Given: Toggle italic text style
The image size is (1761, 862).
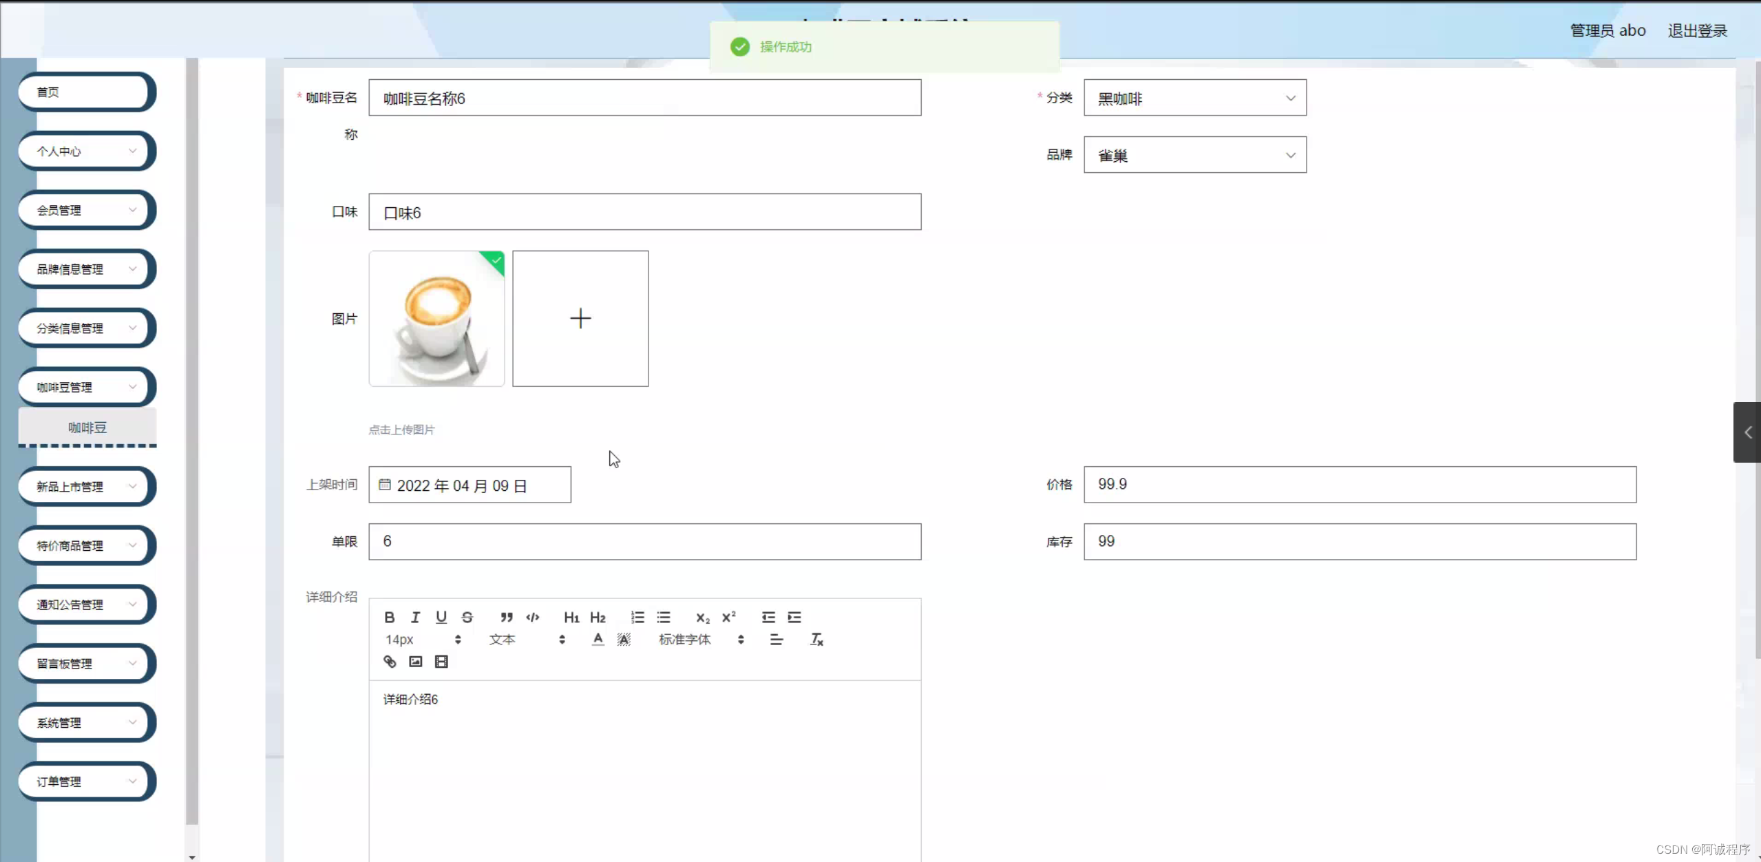Looking at the screenshot, I should 415,617.
